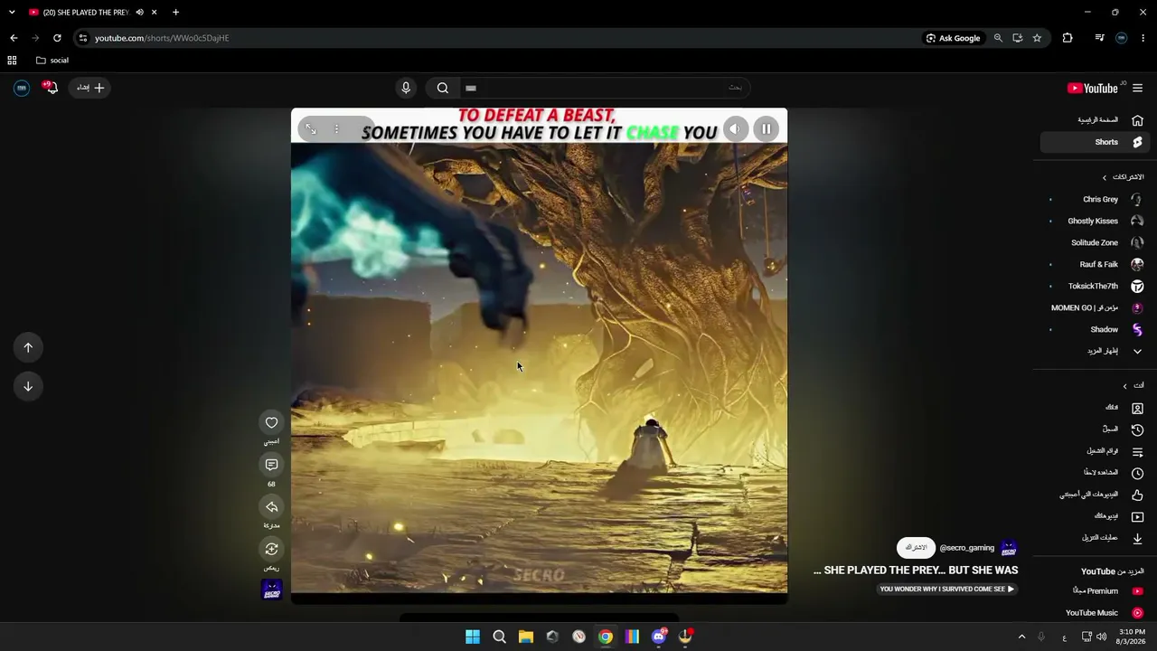Subscribe to the secro_gaming channel
The width and height of the screenshot is (1157, 651).
pyautogui.click(x=916, y=548)
